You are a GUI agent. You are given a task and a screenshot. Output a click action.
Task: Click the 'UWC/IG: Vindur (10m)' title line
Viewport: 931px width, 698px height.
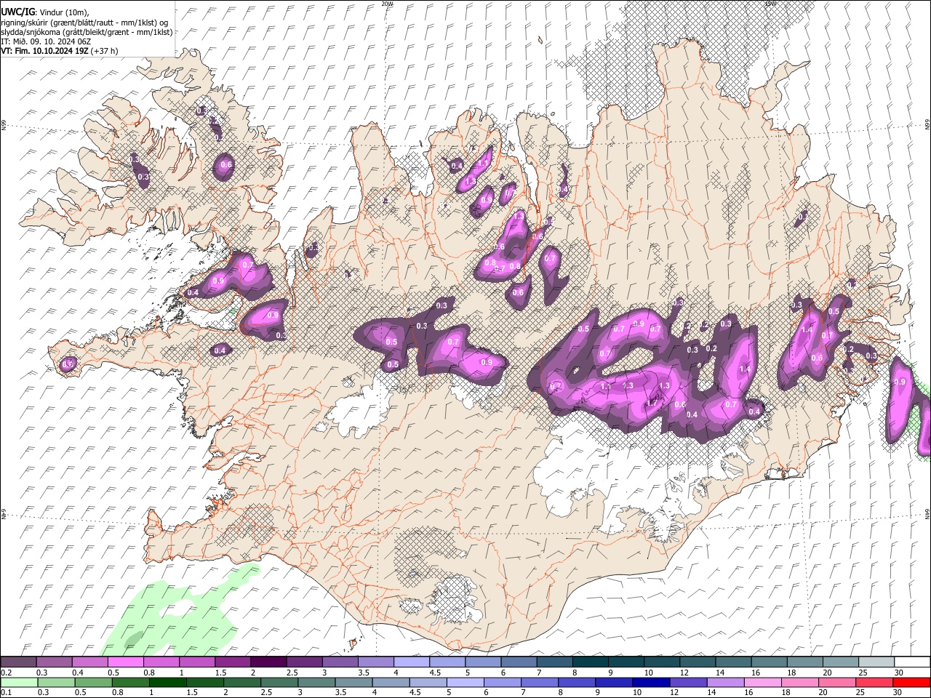(44, 12)
